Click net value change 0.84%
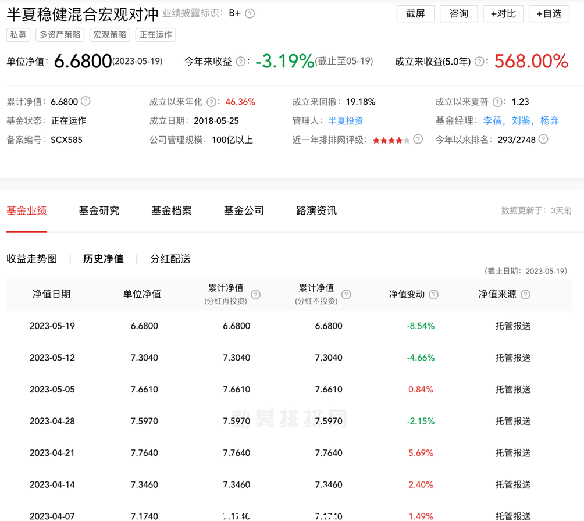 [x=421, y=389]
